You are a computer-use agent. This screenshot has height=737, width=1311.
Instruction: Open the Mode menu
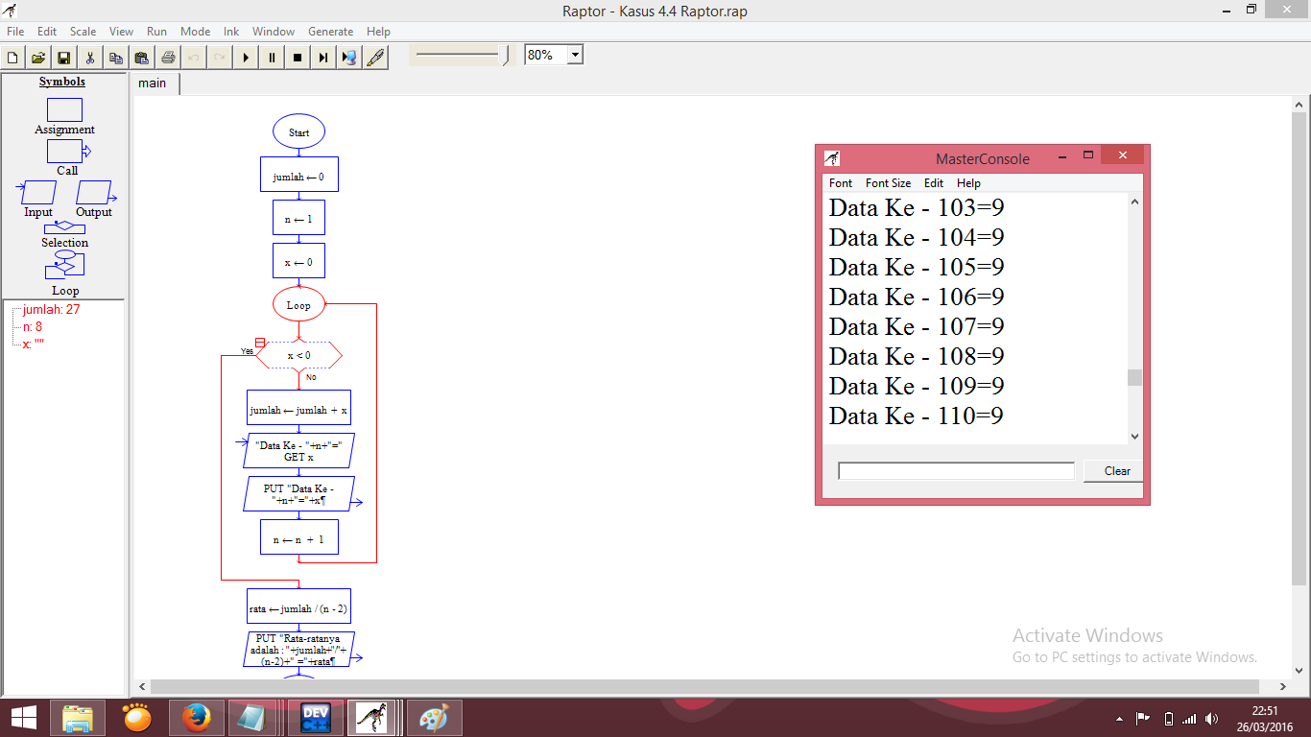(x=195, y=32)
